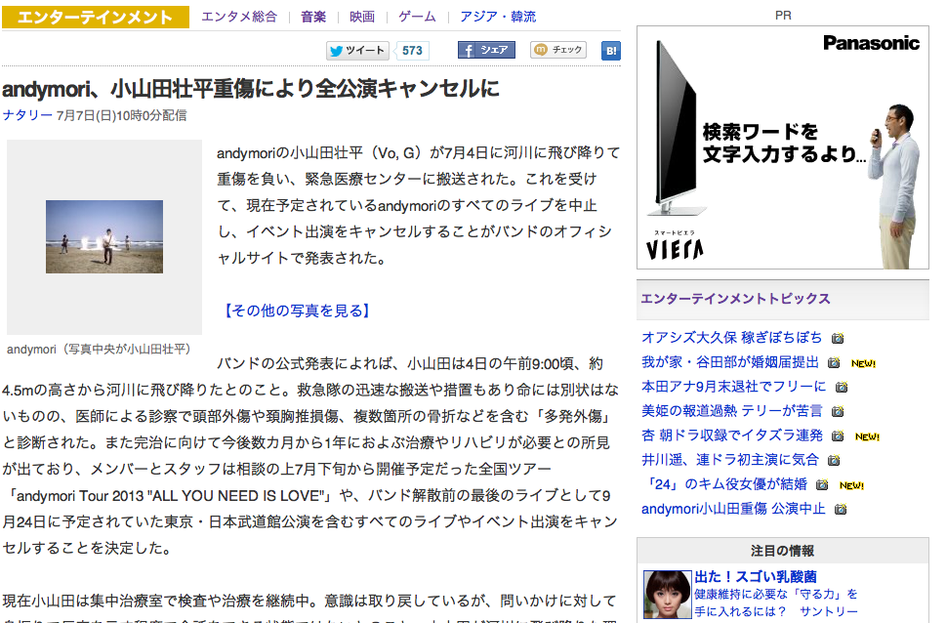Open topic 杏 朝ドラ収録でイタズラ連発
946x623 pixels.
coord(732,436)
